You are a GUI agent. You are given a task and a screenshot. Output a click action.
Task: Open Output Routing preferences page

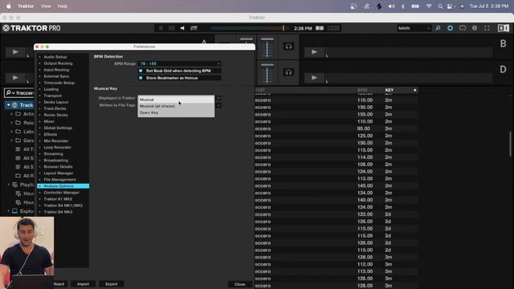(x=59, y=63)
